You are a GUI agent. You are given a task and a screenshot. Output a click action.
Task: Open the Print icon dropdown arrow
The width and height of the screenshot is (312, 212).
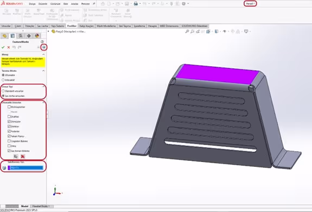click(140, 4)
